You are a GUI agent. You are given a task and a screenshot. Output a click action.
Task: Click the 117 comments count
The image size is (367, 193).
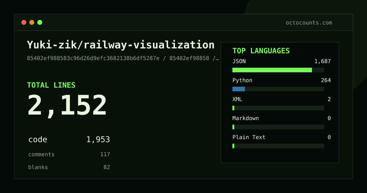105,154
